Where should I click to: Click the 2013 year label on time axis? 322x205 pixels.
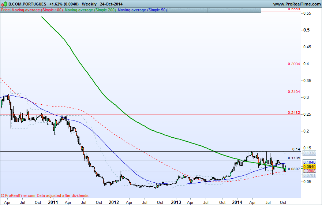176,202
